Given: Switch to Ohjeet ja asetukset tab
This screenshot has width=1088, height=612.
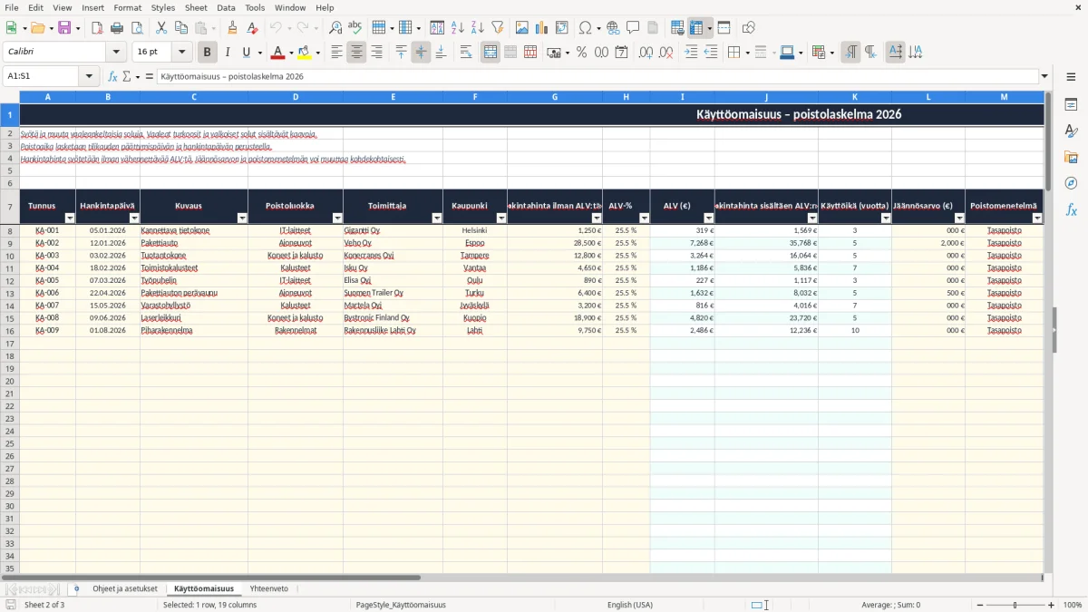Looking at the screenshot, I should tap(125, 589).
